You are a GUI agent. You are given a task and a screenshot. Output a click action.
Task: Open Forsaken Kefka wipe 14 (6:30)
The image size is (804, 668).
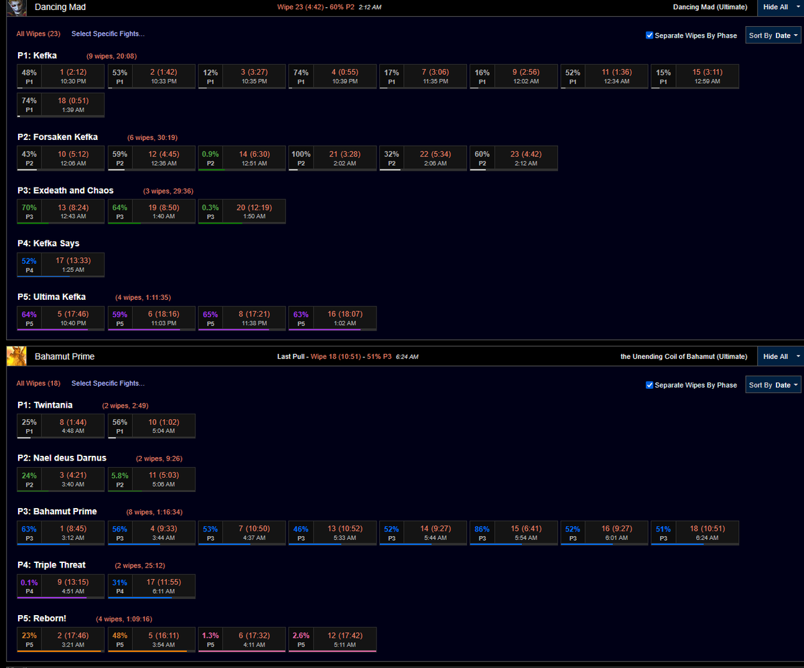pos(243,159)
